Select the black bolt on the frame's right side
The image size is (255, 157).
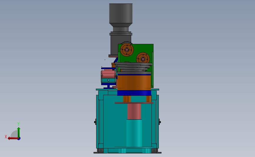(160, 122)
